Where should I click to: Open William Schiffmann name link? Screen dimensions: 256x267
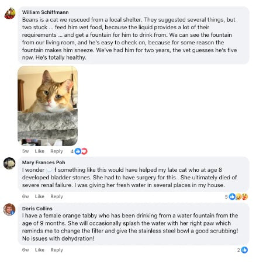(45, 12)
